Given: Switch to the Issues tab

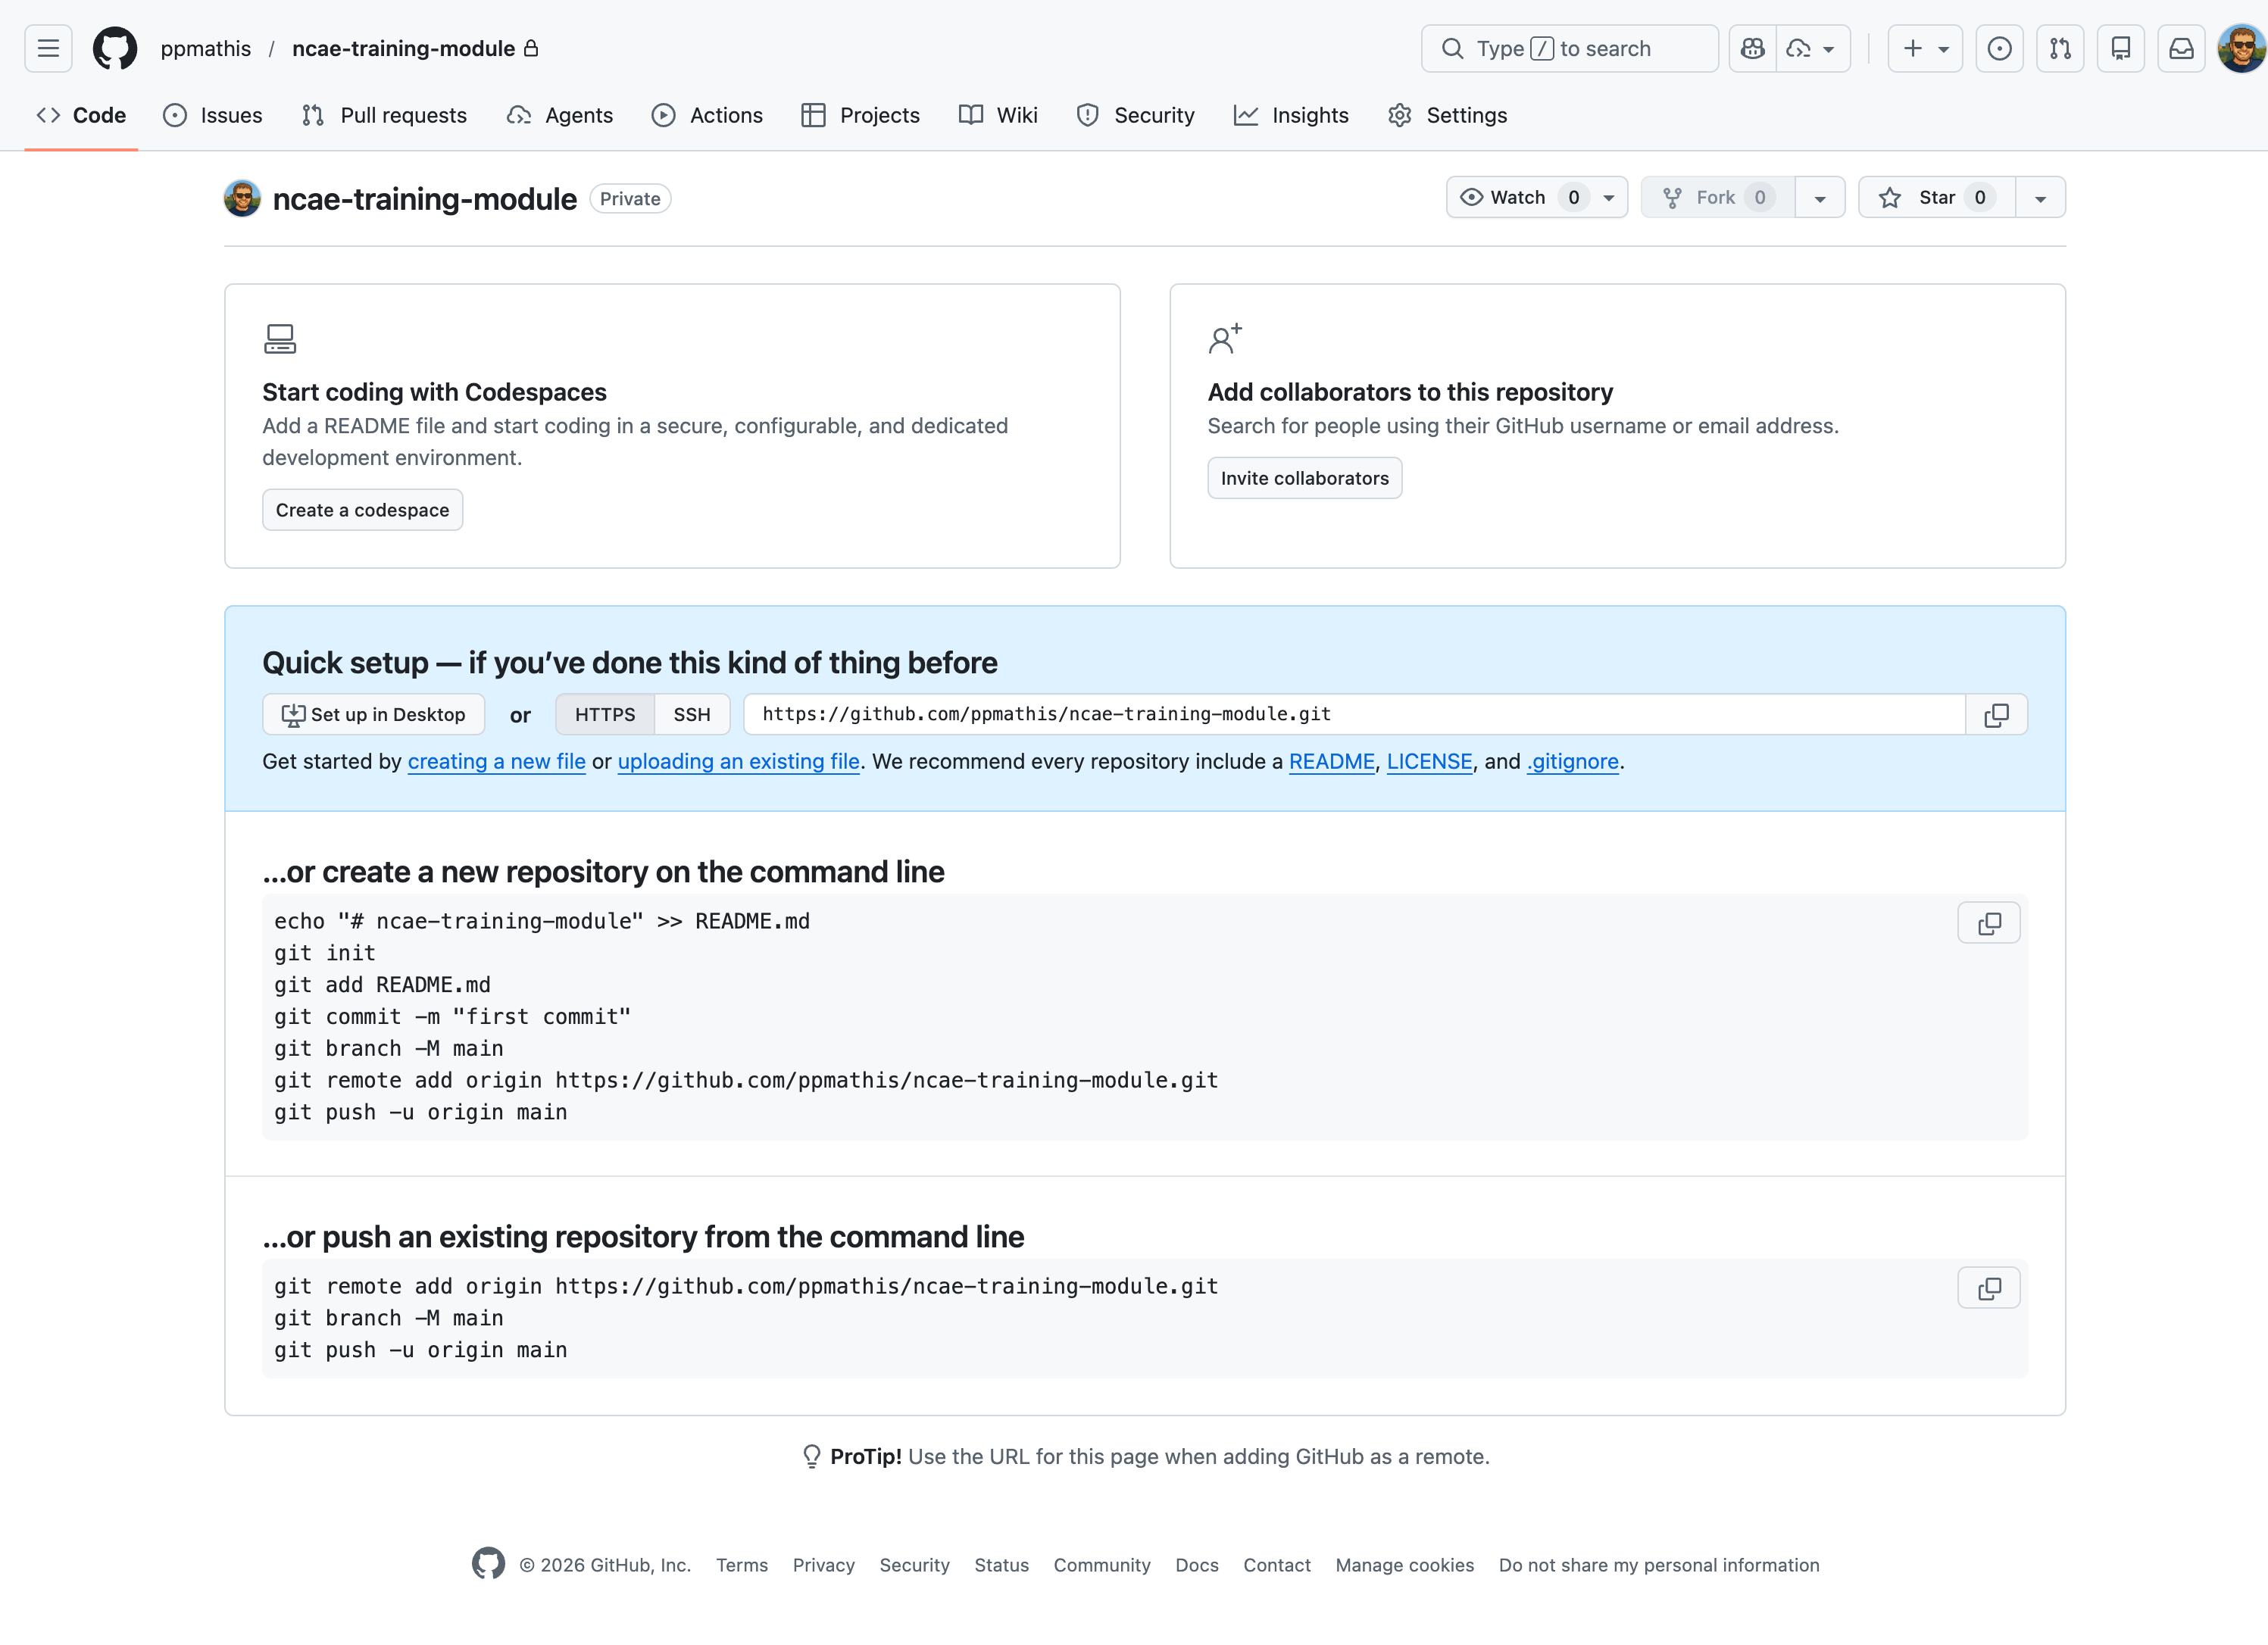Looking at the screenshot, I should [x=213, y=115].
